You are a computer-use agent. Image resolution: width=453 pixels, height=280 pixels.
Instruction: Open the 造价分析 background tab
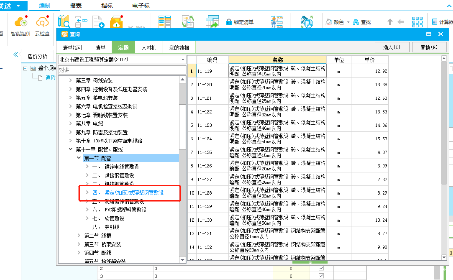[x=37, y=56]
